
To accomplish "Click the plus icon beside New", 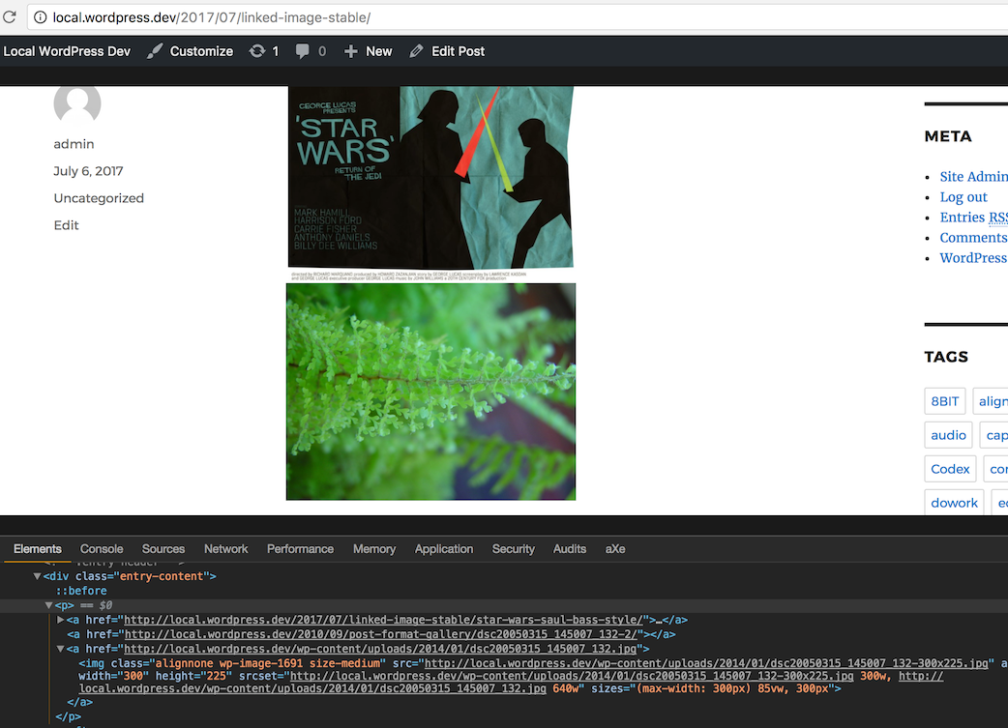I will coord(350,51).
